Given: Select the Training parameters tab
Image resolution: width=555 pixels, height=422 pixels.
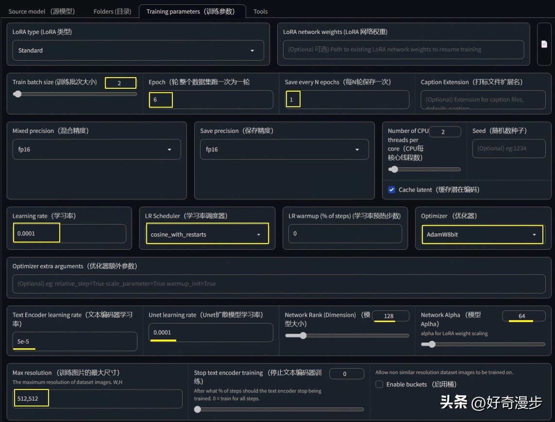Looking at the screenshot, I should tap(192, 11).
